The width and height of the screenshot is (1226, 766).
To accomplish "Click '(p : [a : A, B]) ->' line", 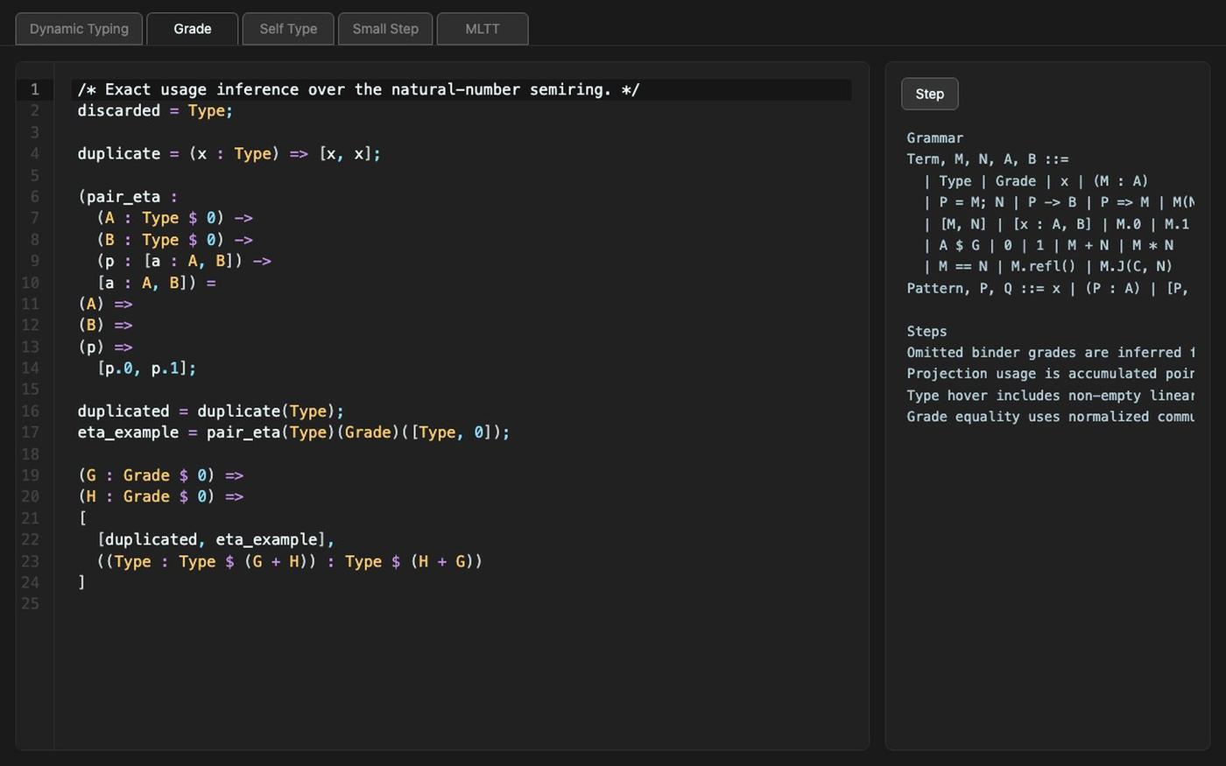I will click(184, 261).
